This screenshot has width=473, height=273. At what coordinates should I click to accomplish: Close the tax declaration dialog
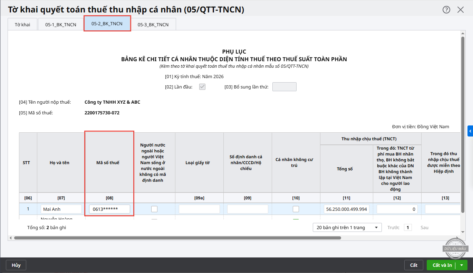[461, 10]
